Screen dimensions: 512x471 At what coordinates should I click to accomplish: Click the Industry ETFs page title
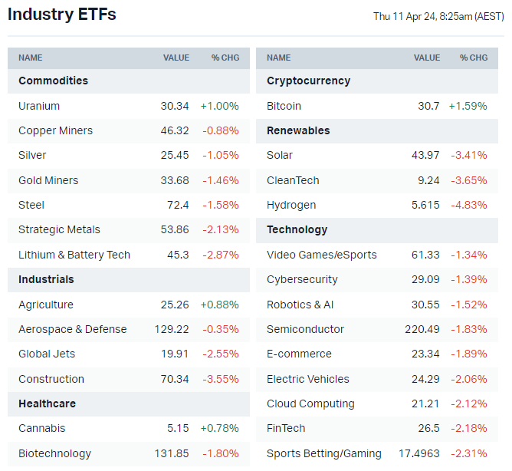point(62,15)
